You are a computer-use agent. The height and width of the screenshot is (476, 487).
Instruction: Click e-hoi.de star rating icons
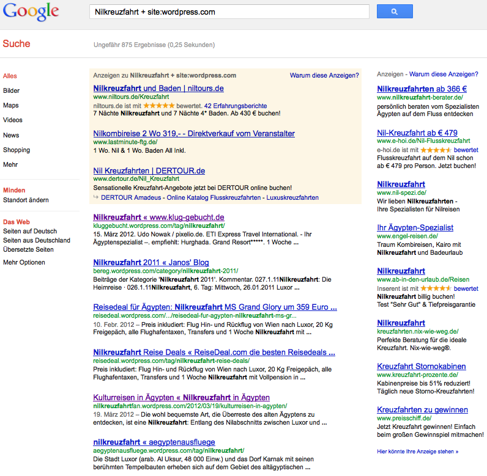pyautogui.click(x=436, y=150)
